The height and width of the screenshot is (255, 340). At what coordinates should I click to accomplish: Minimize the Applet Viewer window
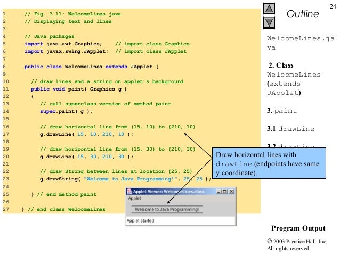pos(218,192)
